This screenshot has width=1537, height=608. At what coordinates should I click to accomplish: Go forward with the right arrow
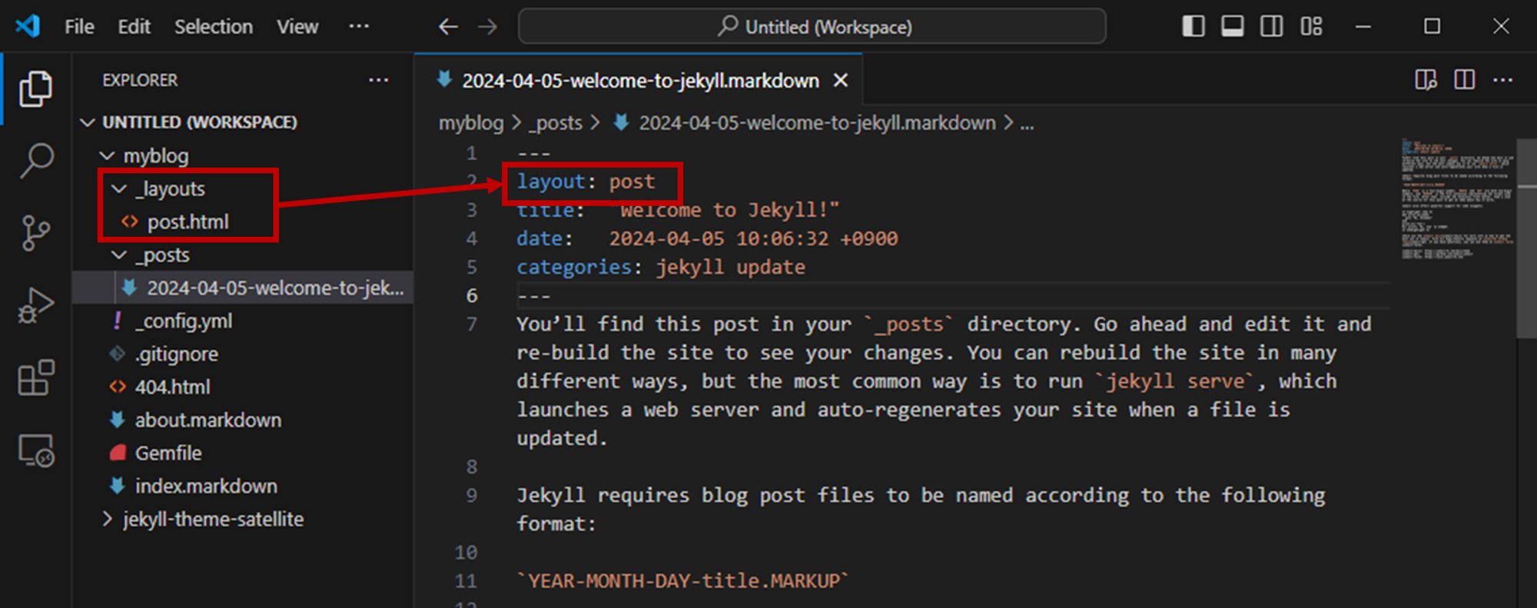[x=487, y=27]
